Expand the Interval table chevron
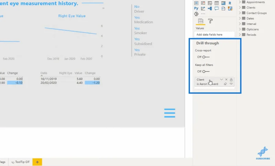 [x=240, y=24]
